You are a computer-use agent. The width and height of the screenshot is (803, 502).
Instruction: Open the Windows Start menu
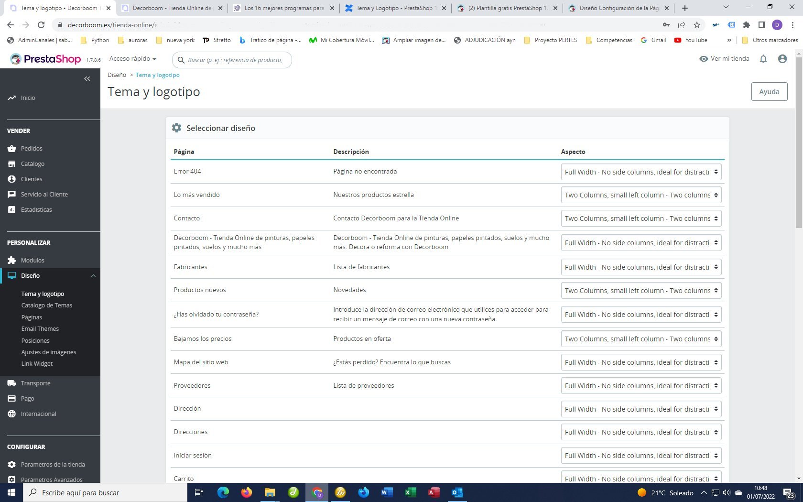pos(11,492)
